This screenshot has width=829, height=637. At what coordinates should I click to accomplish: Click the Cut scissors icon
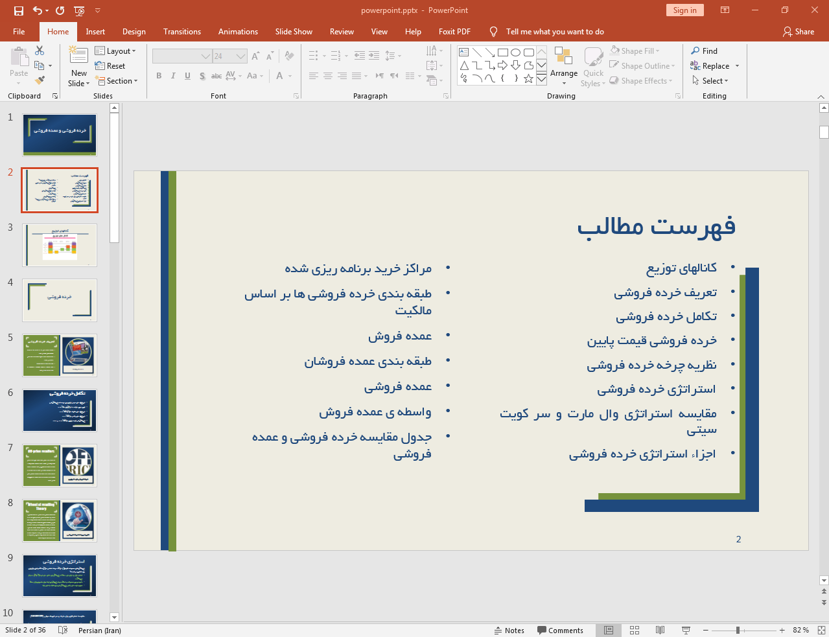point(40,51)
